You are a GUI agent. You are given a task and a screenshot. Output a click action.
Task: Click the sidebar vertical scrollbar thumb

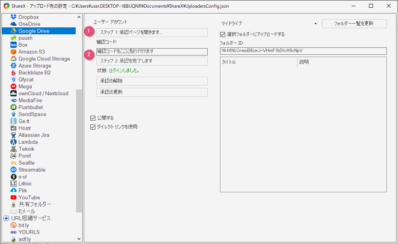pyautogui.click(x=79, y=151)
